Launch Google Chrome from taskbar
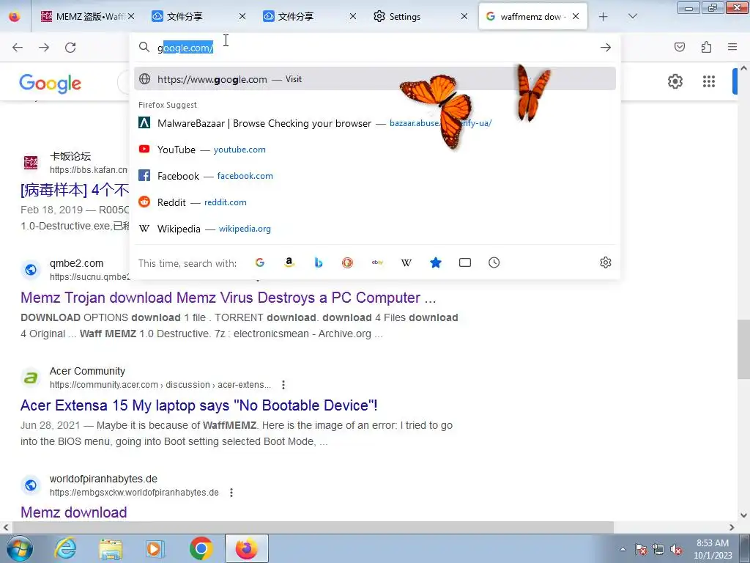 (x=201, y=548)
